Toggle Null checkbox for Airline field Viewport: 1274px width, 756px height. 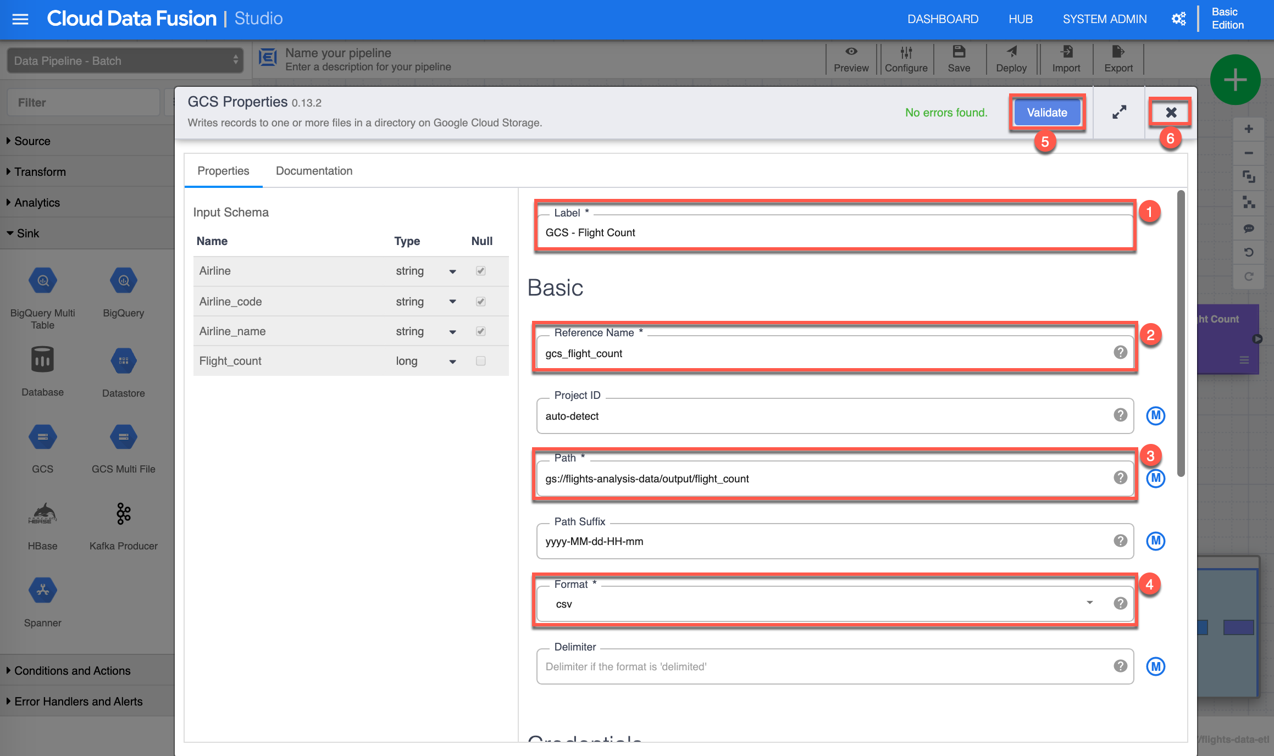pos(480,271)
